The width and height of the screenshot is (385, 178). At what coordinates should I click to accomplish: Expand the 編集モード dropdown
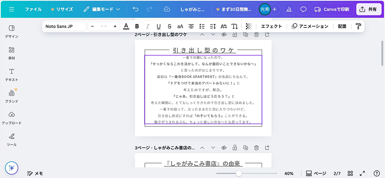click(x=102, y=9)
